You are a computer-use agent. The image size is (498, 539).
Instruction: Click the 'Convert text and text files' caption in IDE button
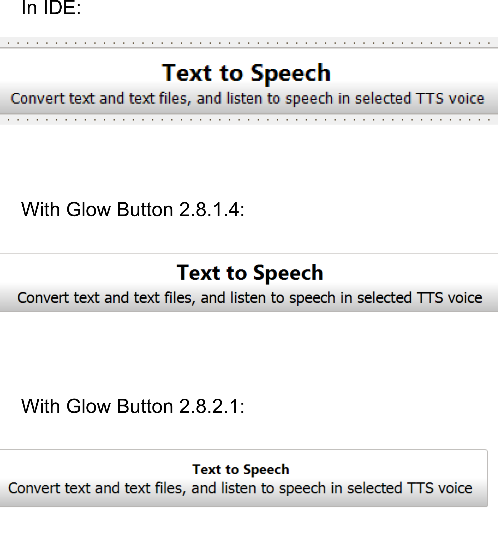click(x=247, y=99)
